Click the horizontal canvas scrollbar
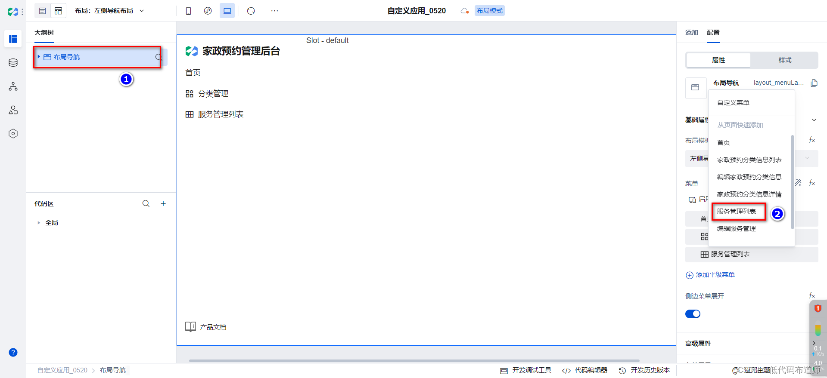The height and width of the screenshot is (378, 827). pos(414,361)
